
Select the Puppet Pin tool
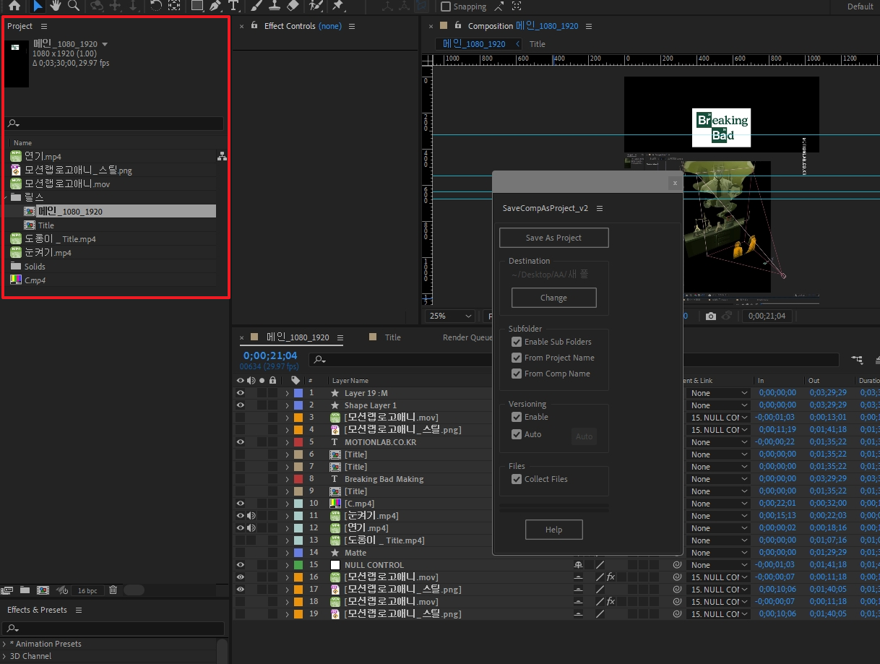(337, 7)
